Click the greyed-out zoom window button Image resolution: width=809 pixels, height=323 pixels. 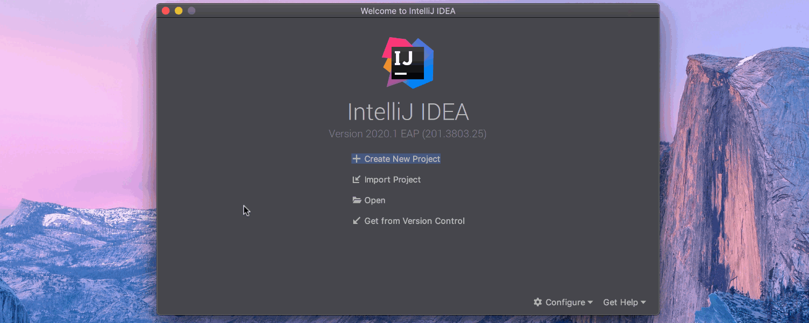point(191,11)
